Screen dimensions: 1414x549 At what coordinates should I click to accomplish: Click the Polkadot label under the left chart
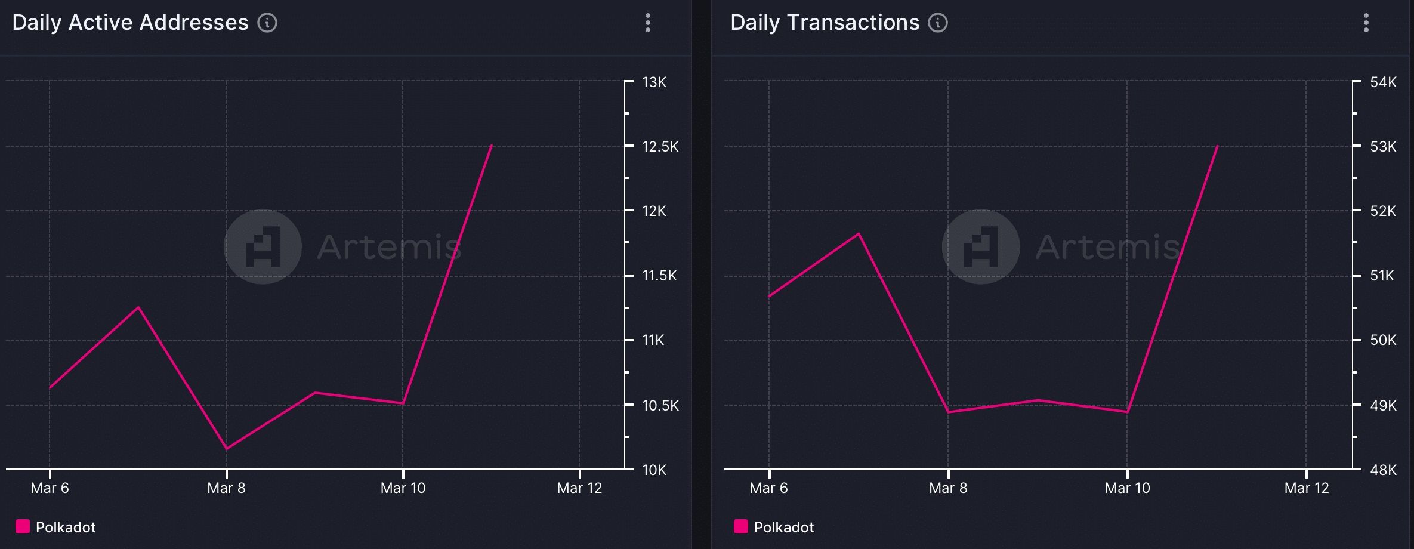(x=66, y=527)
